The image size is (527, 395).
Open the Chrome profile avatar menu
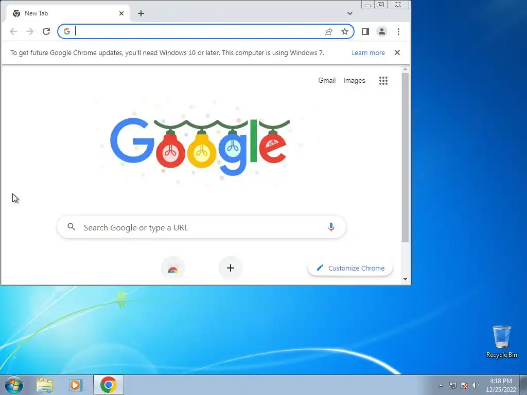click(382, 31)
